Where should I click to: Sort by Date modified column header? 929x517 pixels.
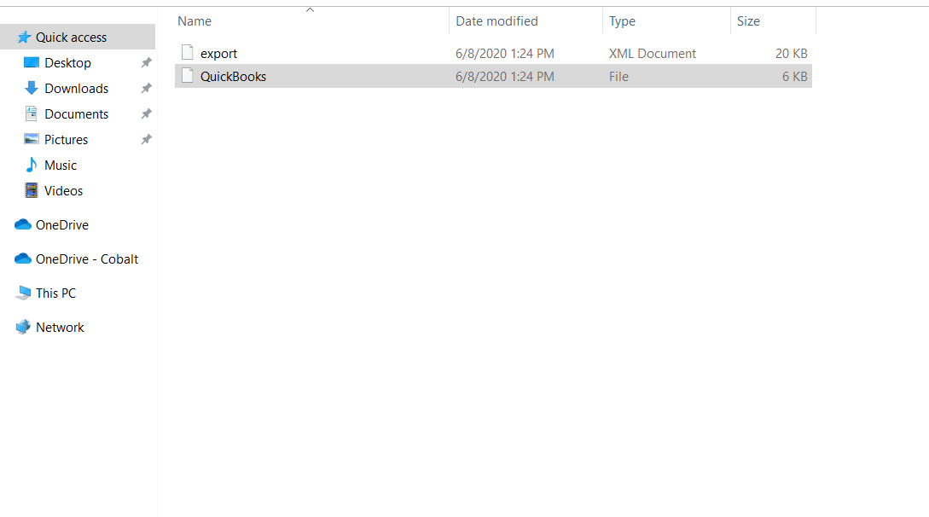pos(496,20)
